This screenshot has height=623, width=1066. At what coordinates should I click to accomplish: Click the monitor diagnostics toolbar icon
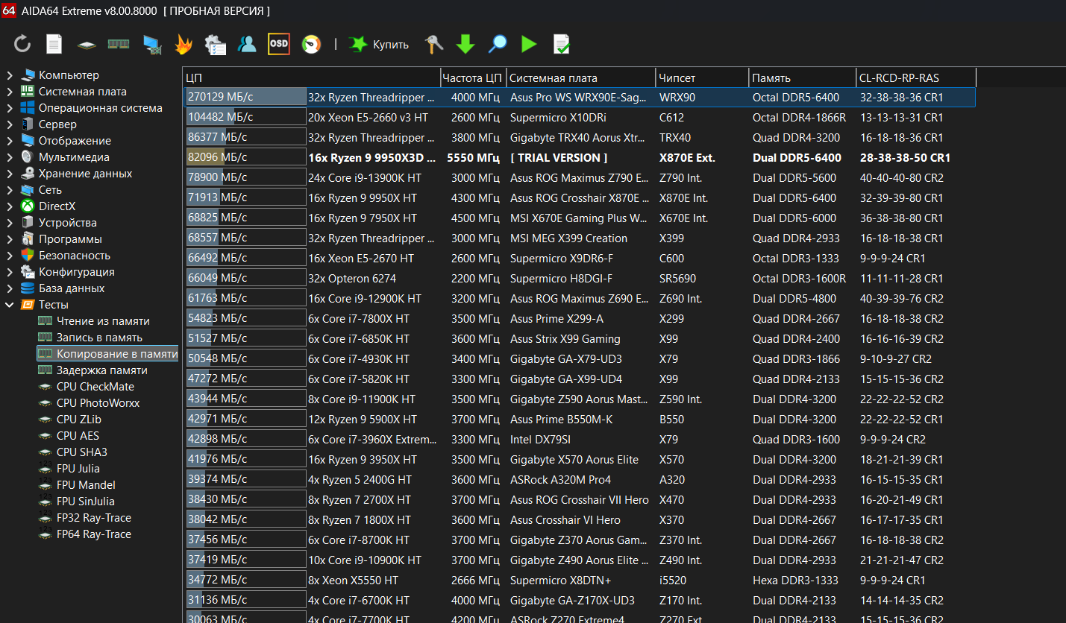tap(152, 45)
